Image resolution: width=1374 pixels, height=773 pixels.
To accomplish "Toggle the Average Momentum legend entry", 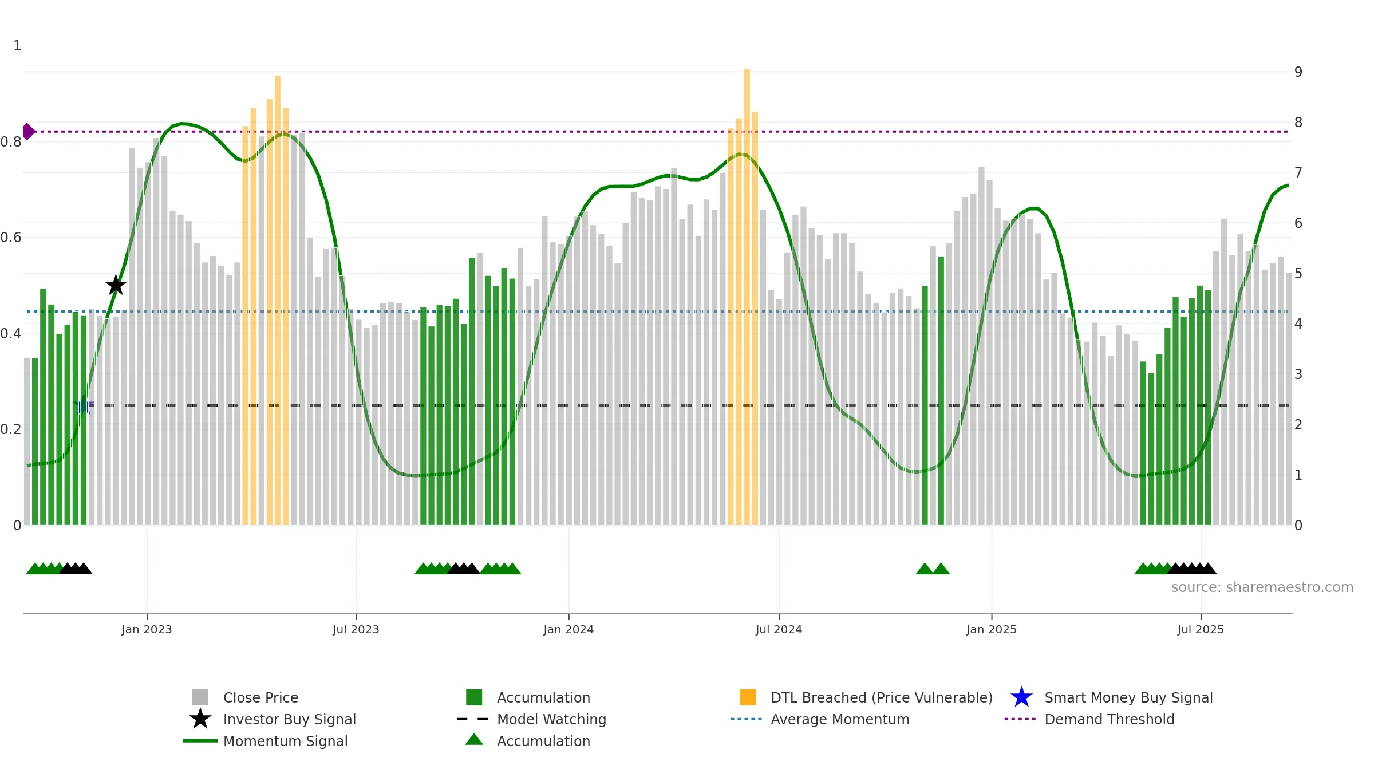I will tap(840, 719).
